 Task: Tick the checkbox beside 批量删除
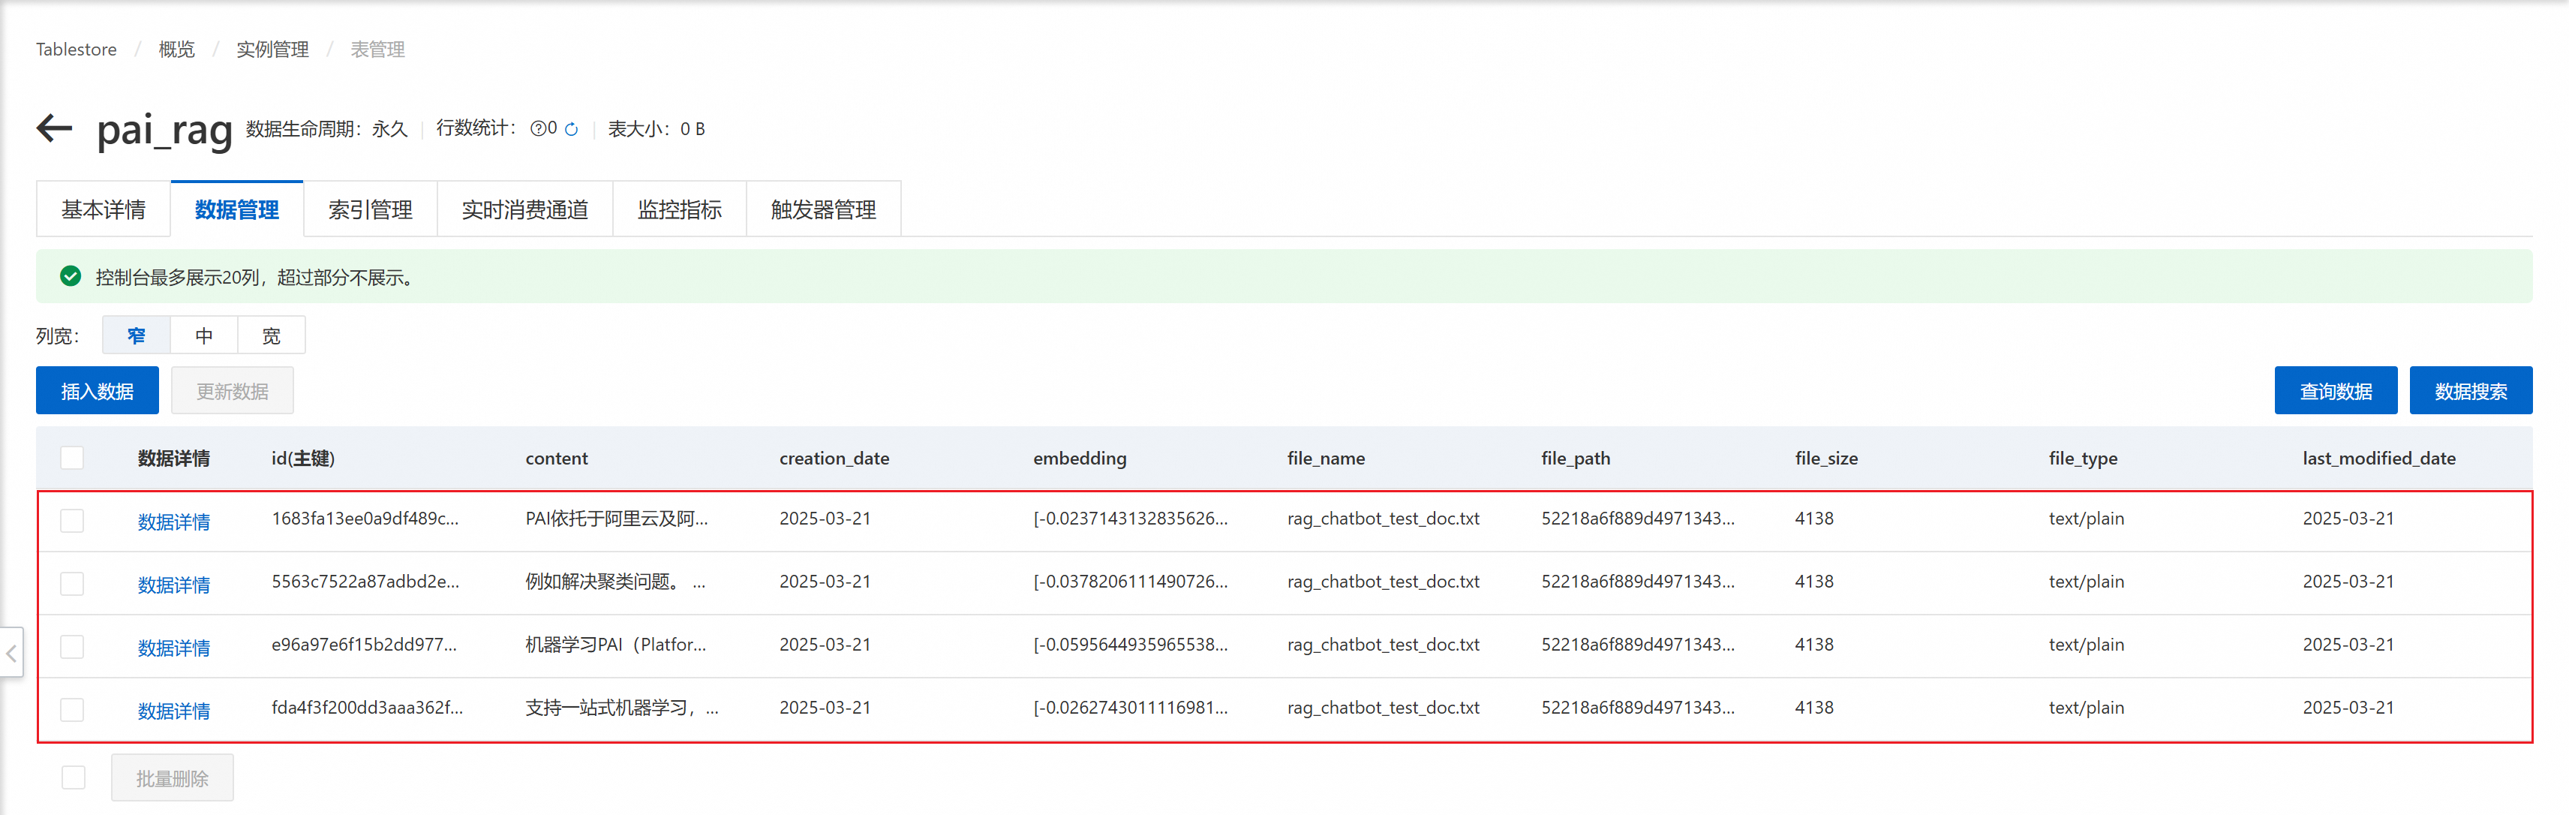74,777
